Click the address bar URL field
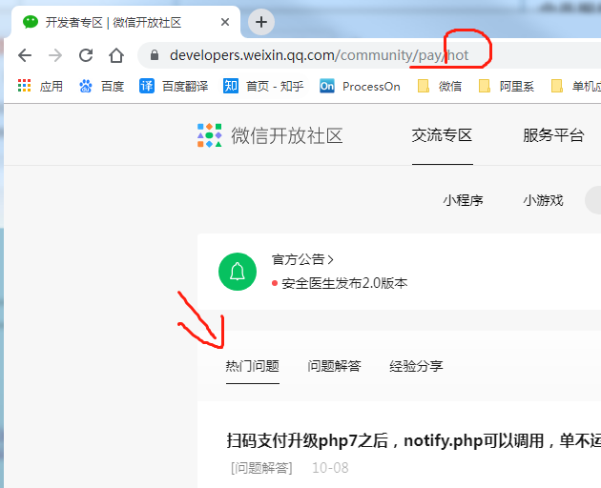Screen dimensions: 601x488 point(368,55)
